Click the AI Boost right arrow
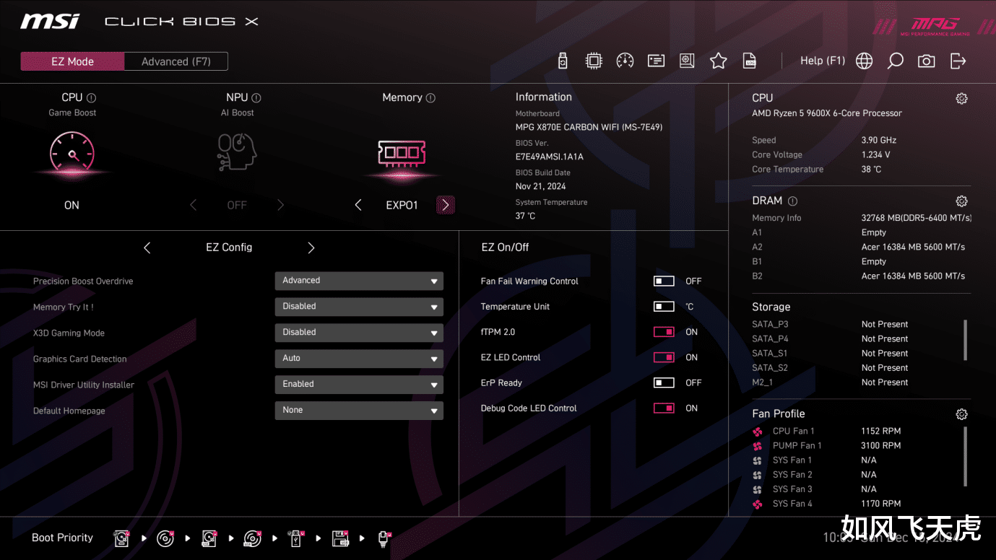This screenshot has height=560, width=996. [x=281, y=206]
